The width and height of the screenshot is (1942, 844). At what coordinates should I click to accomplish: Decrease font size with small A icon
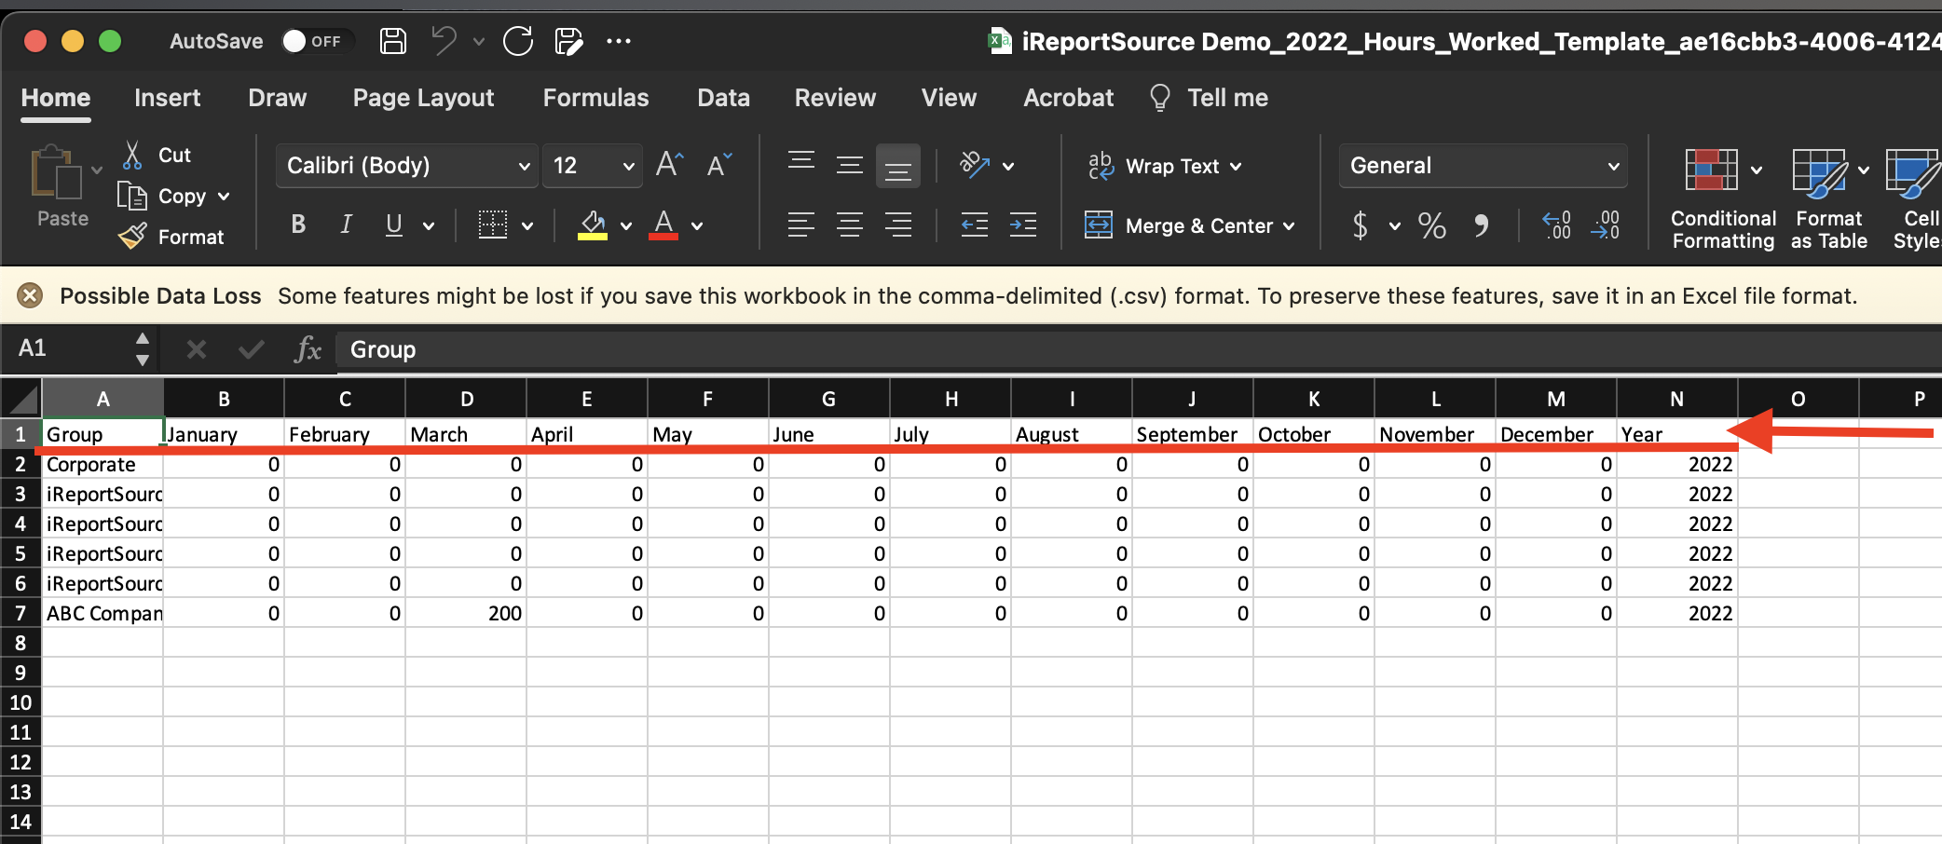719,165
